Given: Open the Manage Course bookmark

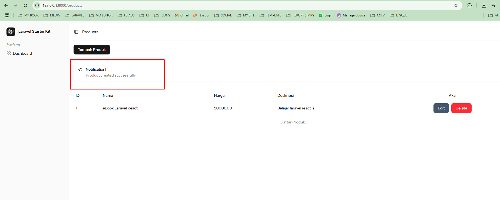Looking at the screenshot, I should 351,15.
